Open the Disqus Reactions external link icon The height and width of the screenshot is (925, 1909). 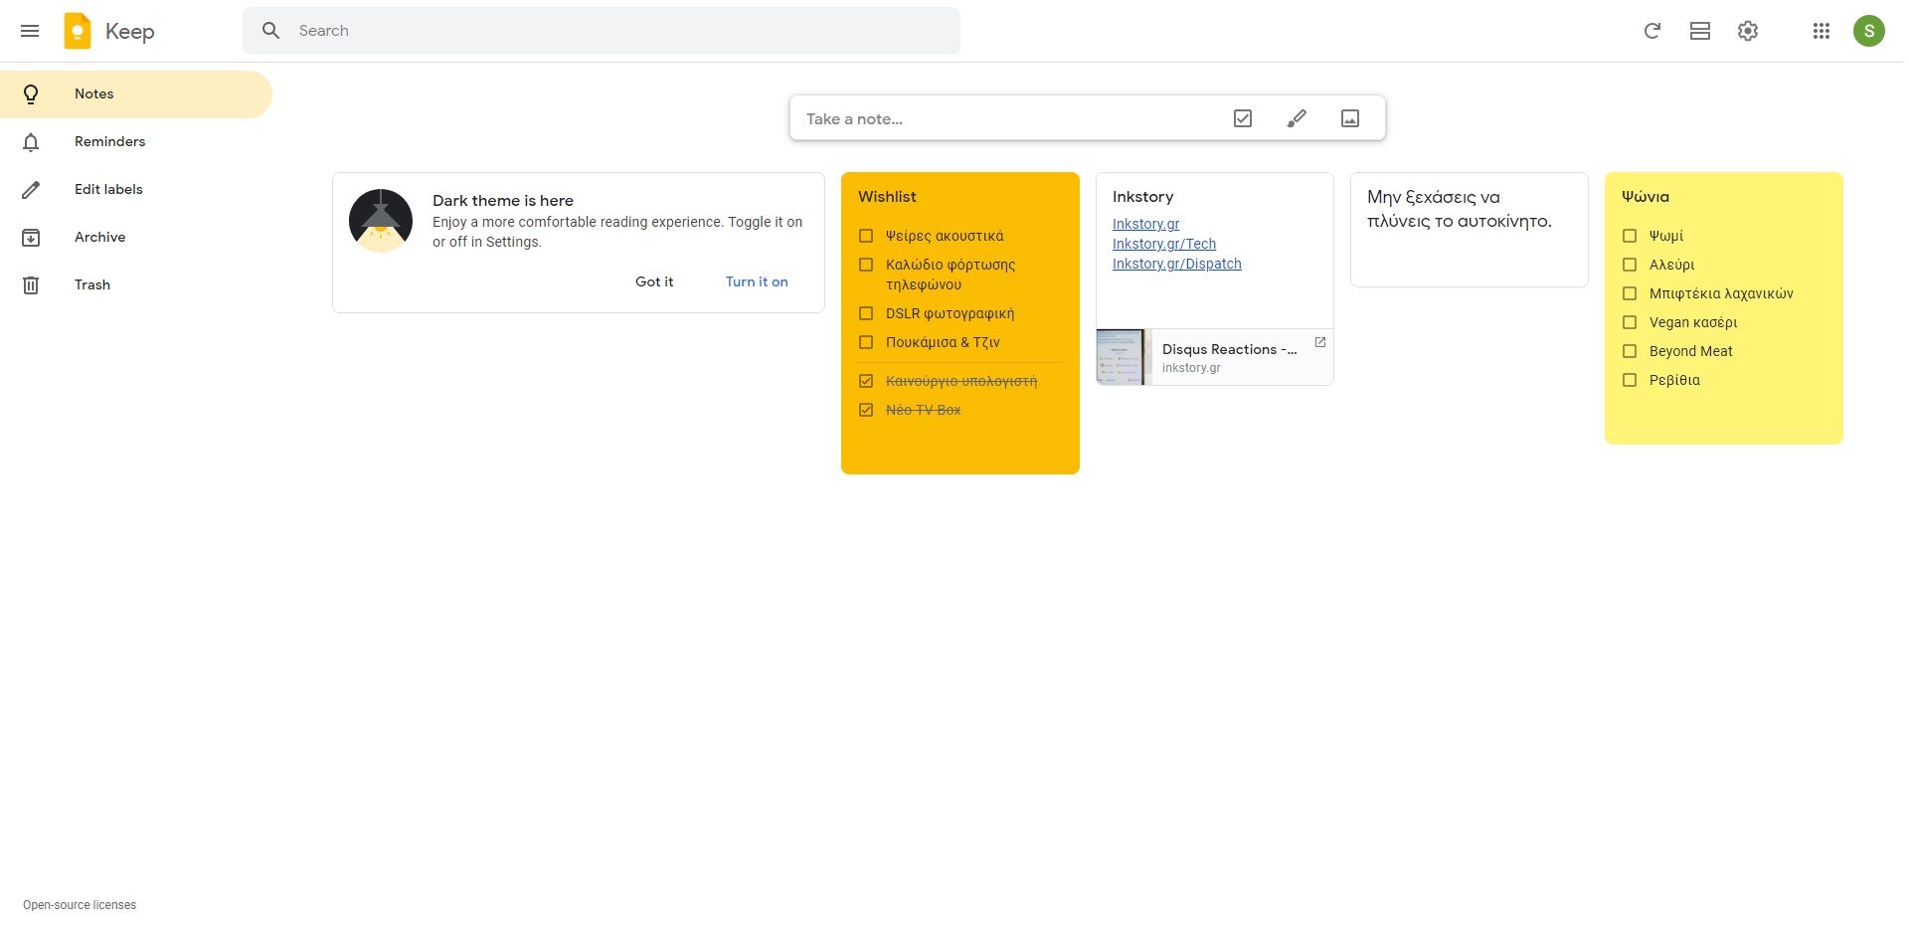(1319, 342)
